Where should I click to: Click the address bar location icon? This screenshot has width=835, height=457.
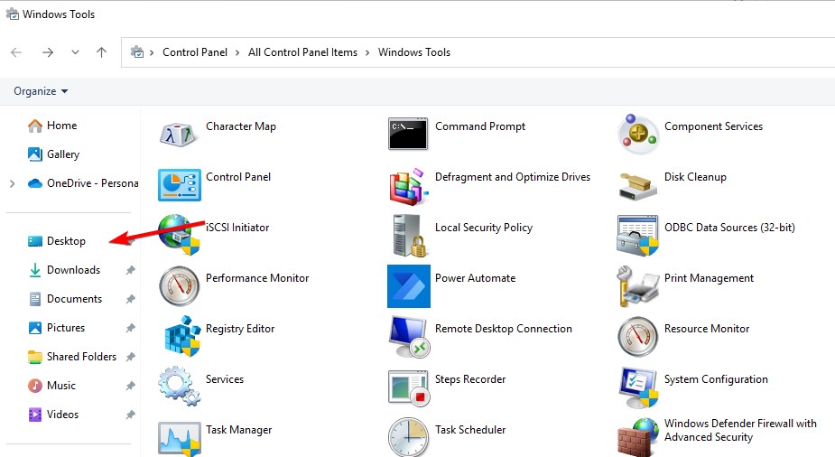click(137, 52)
